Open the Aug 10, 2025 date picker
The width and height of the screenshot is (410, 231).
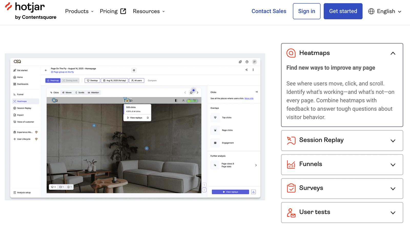pos(115,81)
